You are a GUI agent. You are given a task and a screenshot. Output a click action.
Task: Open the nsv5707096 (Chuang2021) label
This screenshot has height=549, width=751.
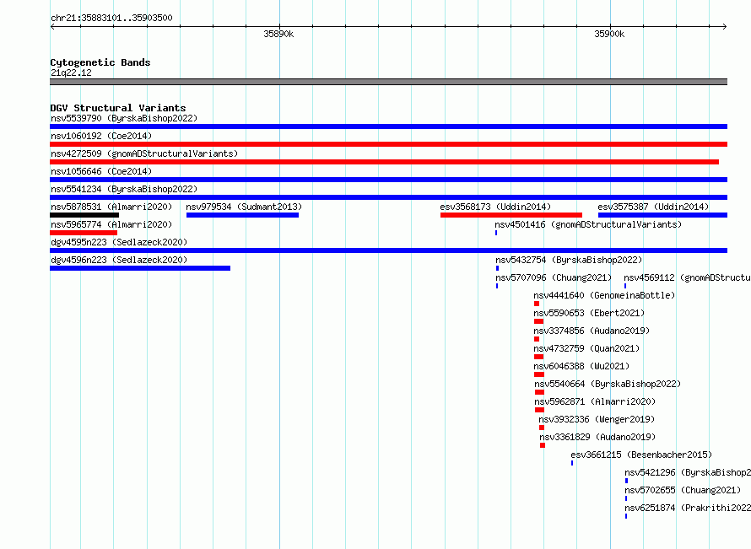click(554, 277)
